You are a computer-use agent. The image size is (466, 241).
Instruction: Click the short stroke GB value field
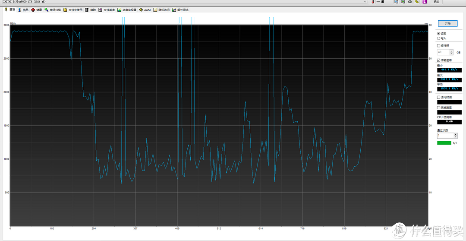point(443,52)
